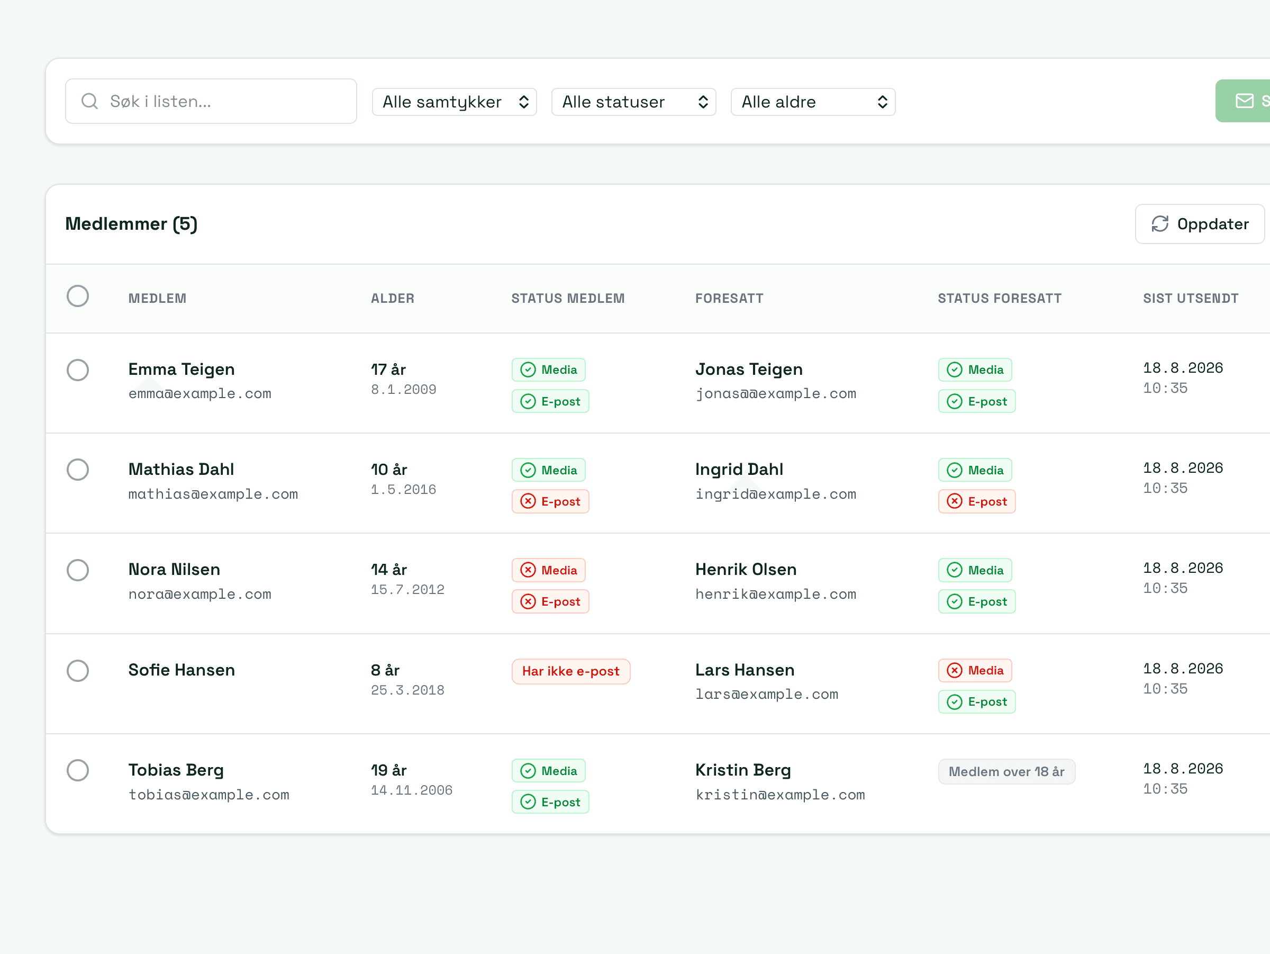The image size is (1270, 954).
Task: Click email lars@example.com
Action: tap(766, 695)
